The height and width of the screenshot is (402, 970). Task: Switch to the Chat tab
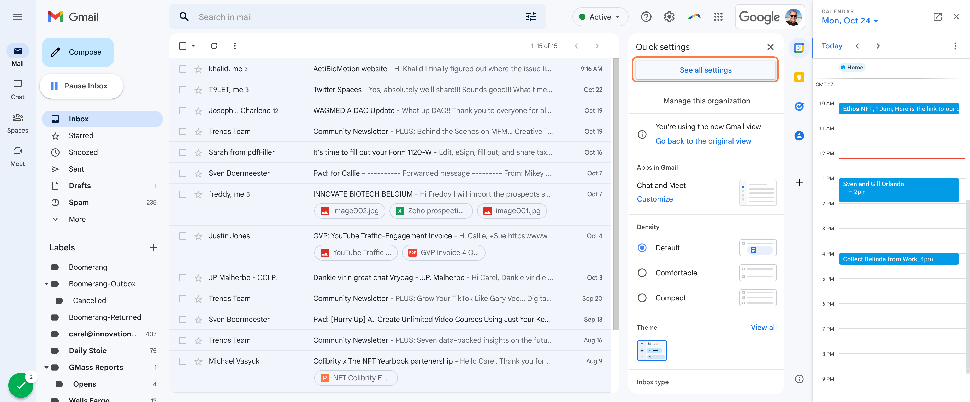[18, 90]
